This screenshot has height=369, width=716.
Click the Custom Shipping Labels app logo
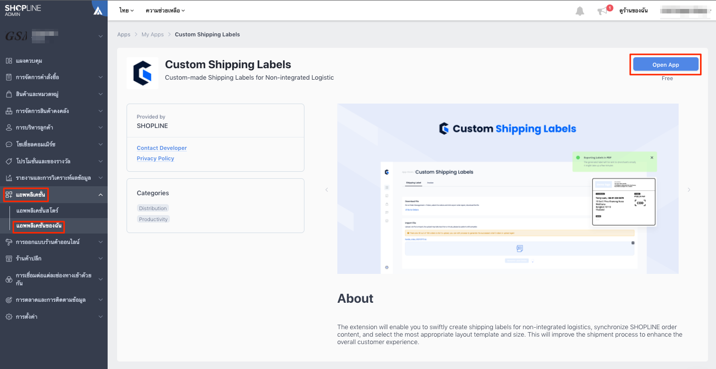coord(143,73)
